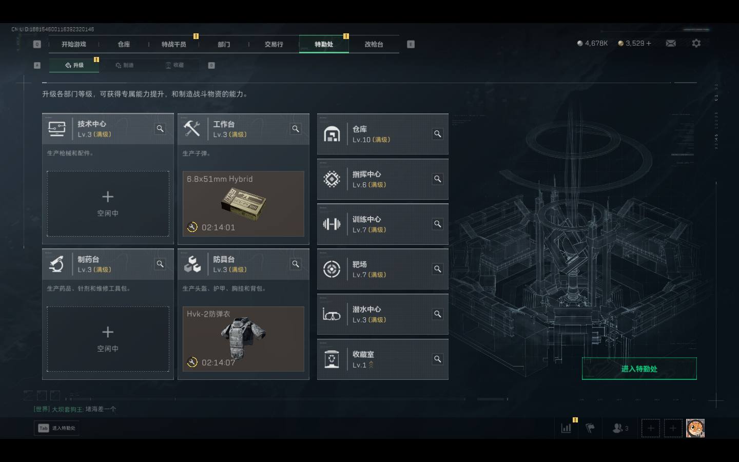Open the friends list icon
Viewport: 739px width, 462px height.
pos(620,428)
